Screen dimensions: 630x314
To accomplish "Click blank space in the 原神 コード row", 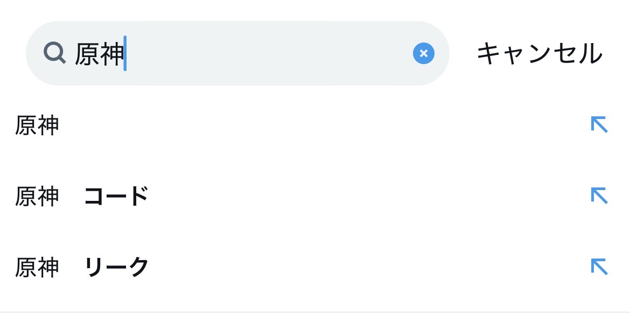I will 350,197.
